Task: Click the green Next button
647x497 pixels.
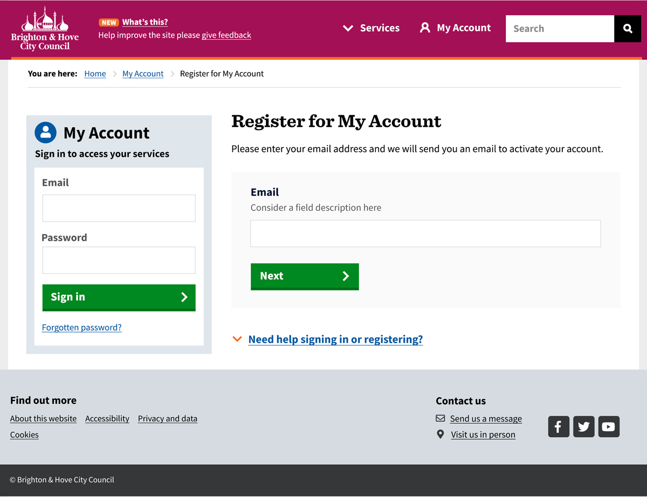Action: click(305, 276)
